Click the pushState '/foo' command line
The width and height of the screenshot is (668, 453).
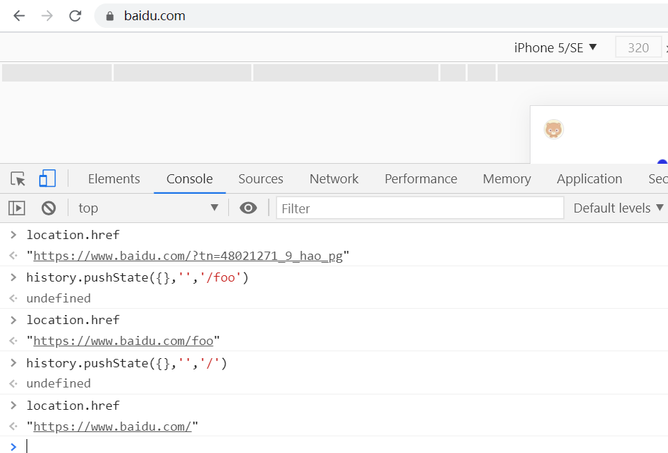tap(138, 278)
